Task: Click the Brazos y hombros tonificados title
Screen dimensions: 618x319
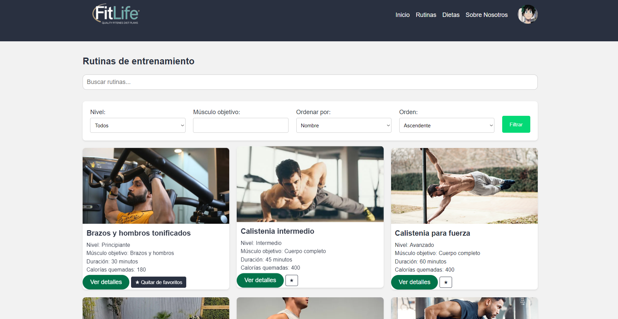Action: (138, 233)
